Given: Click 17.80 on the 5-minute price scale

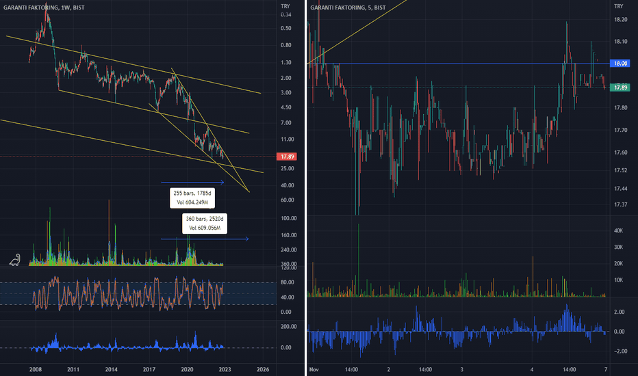Looking at the screenshot, I should [620, 108].
